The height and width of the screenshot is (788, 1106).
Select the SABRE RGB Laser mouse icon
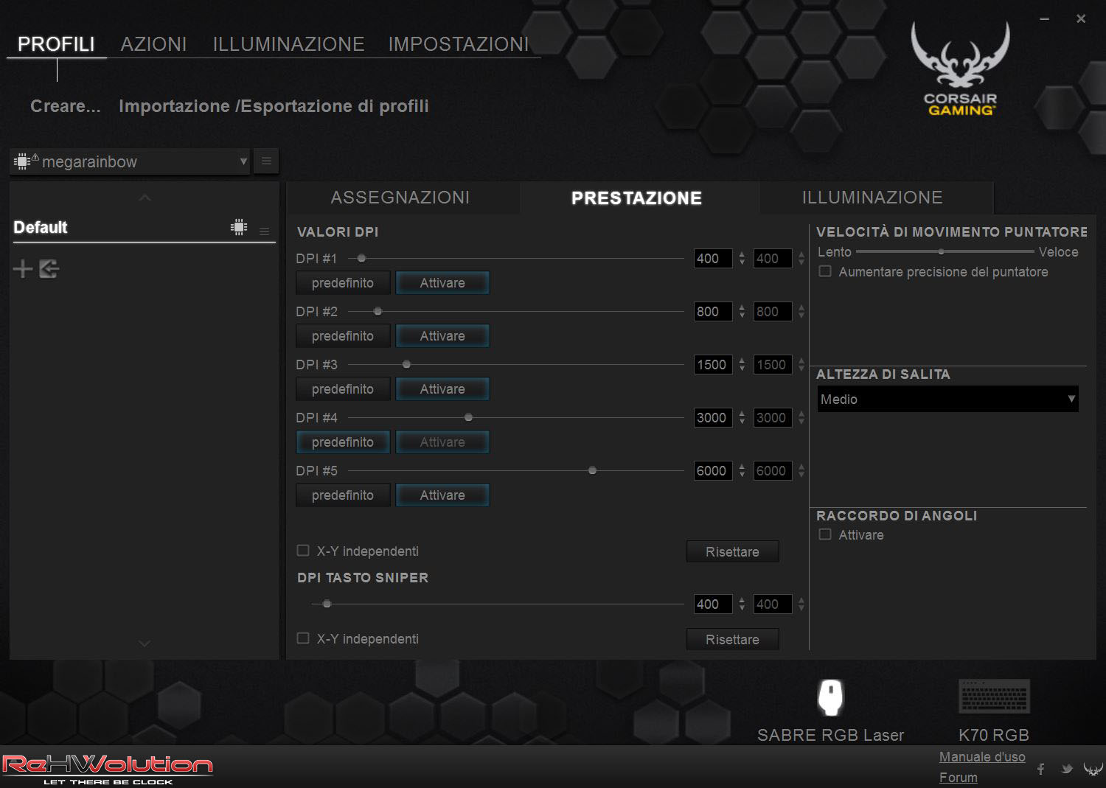pyautogui.click(x=830, y=697)
